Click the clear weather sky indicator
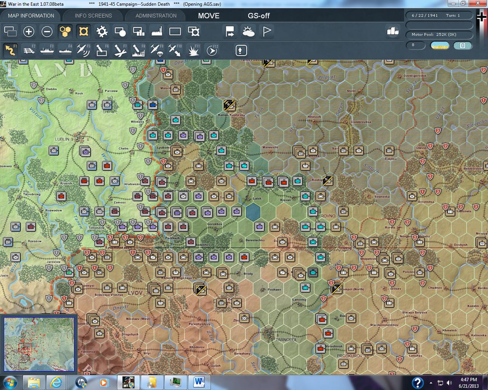 (x=440, y=45)
